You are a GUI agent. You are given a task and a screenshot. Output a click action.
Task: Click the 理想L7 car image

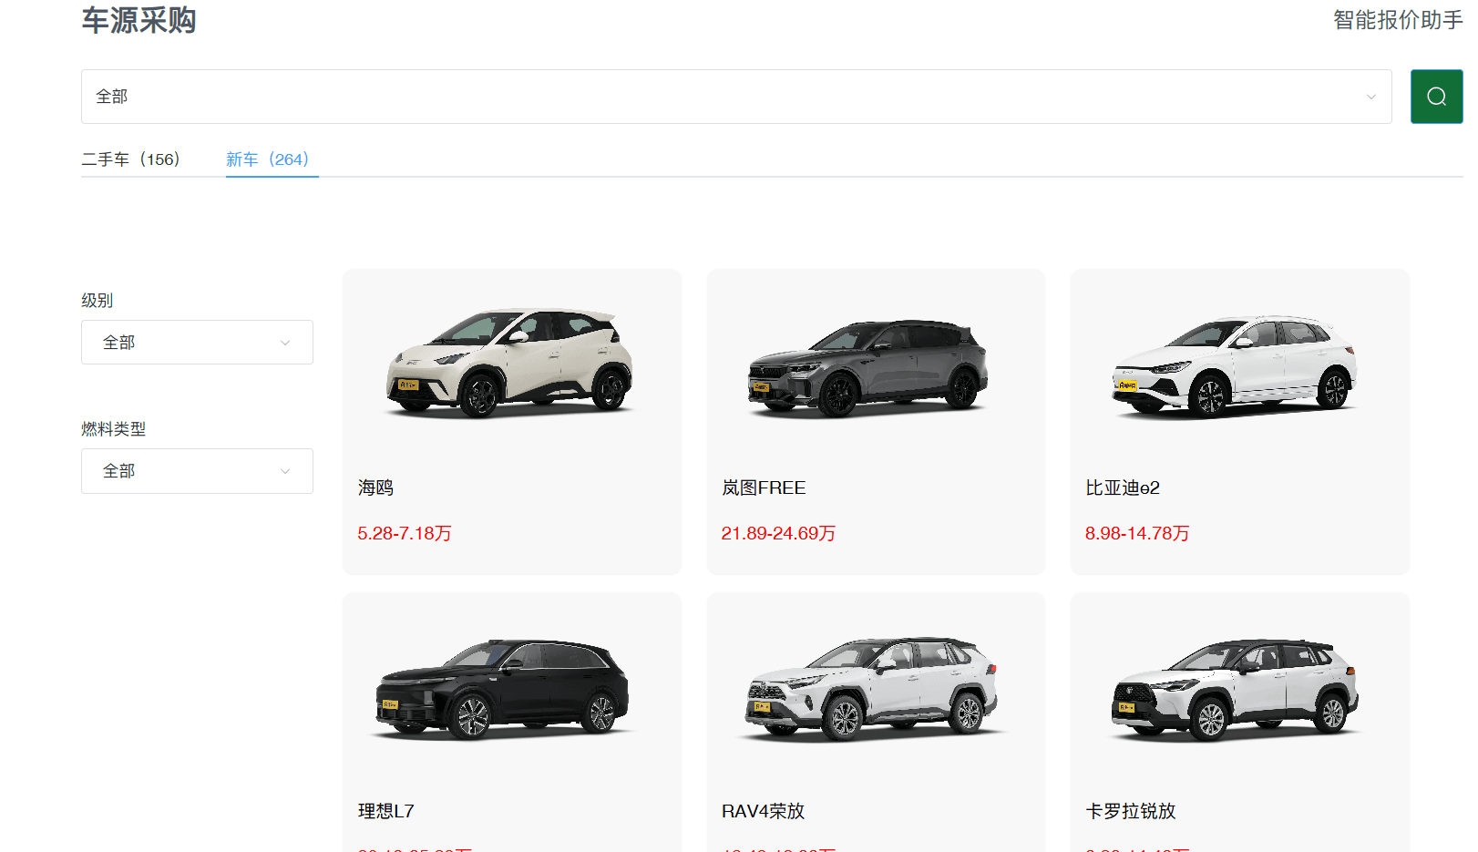click(x=502, y=688)
